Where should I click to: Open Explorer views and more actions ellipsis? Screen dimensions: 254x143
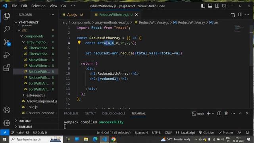(52, 15)
